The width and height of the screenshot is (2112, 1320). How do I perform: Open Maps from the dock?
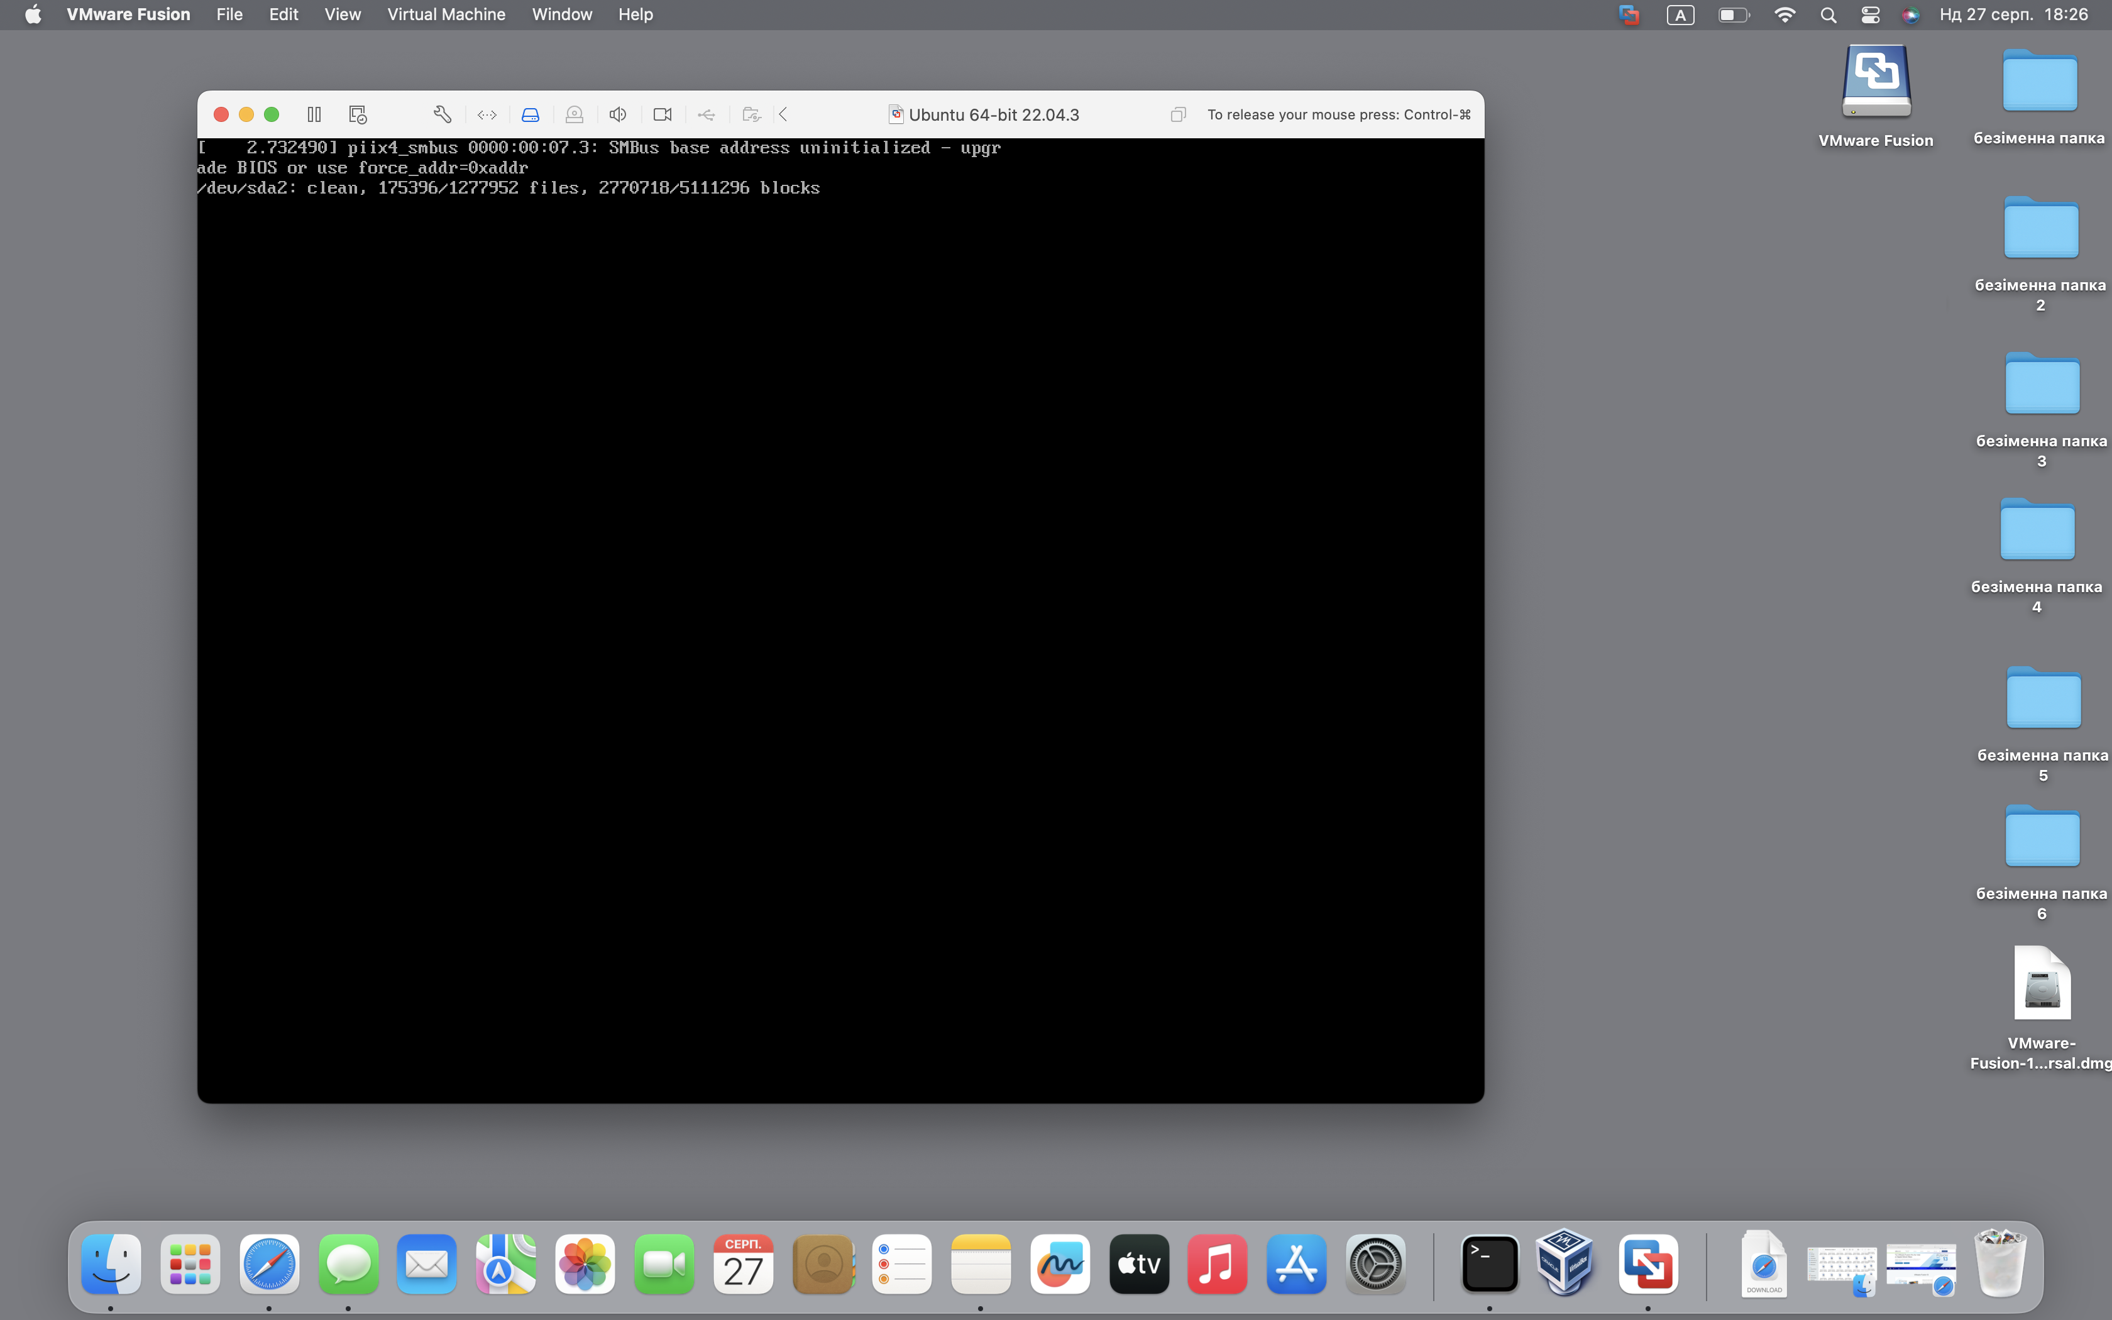click(506, 1264)
